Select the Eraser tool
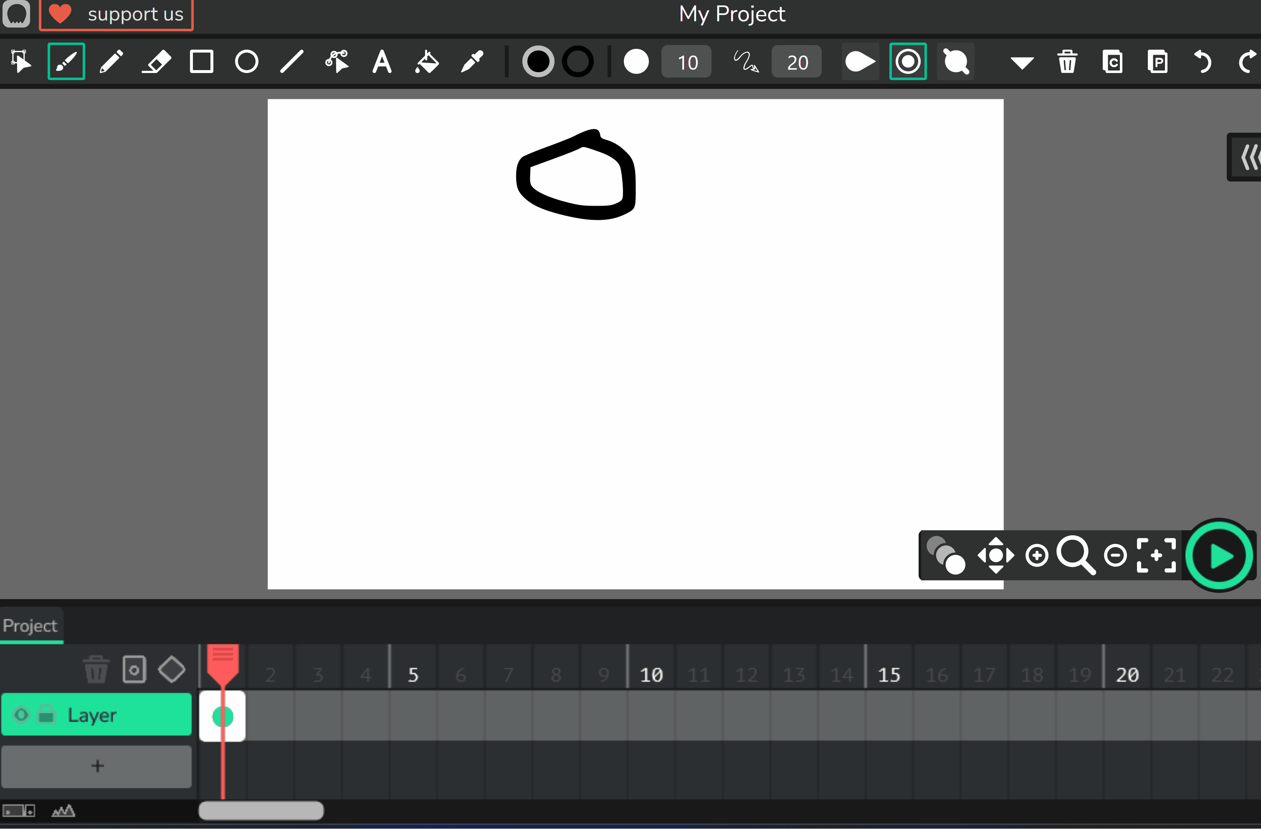The image size is (1261, 829). point(156,61)
